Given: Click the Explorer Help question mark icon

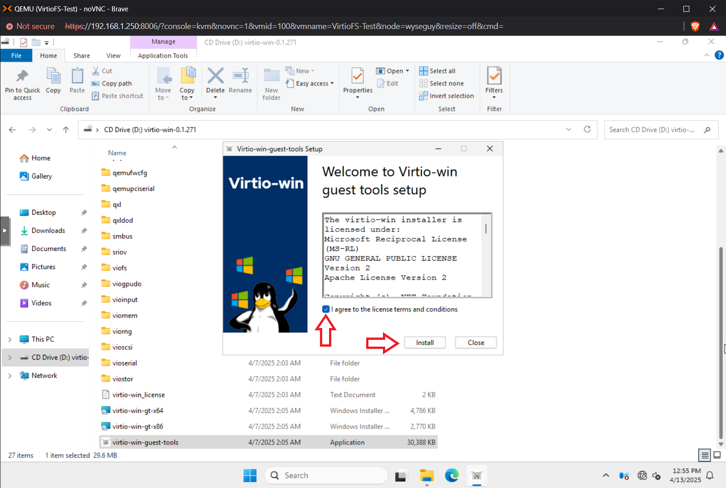Looking at the screenshot, I should 719,55.
